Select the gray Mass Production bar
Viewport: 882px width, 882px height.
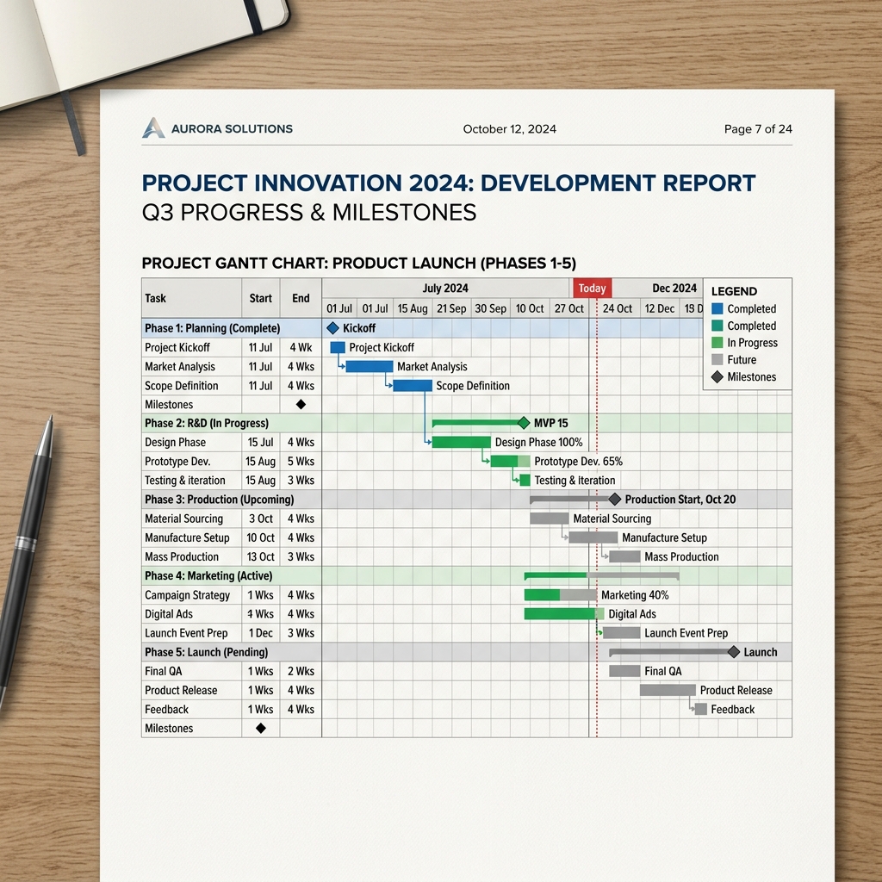pyautogui.click(x=624, y=557)
